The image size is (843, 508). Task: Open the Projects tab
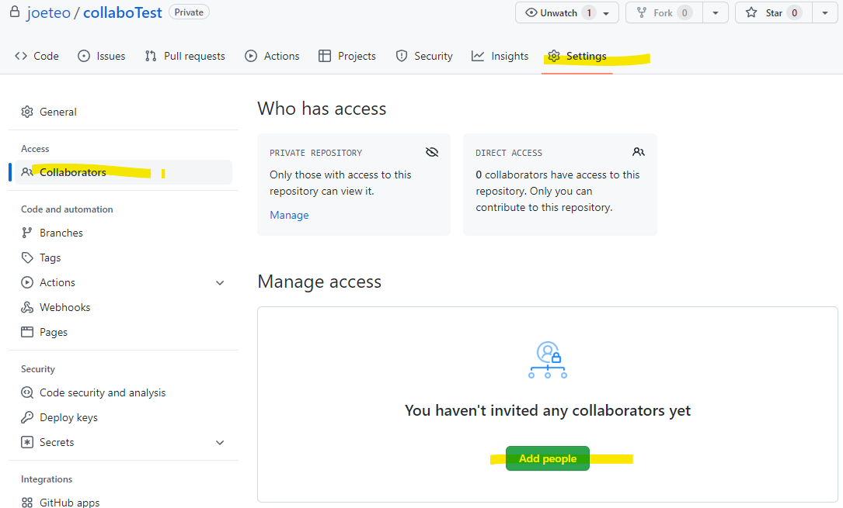point(347,56)
